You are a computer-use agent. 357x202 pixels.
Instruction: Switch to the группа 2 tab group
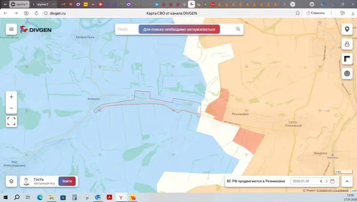pos(42,4)
